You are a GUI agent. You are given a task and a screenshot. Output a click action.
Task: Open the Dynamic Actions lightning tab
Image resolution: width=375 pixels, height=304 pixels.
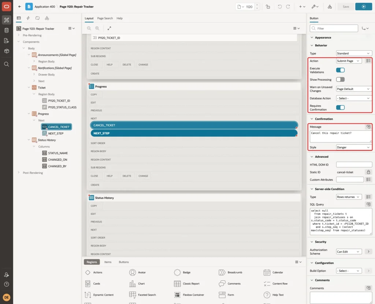tap(28, 18)
